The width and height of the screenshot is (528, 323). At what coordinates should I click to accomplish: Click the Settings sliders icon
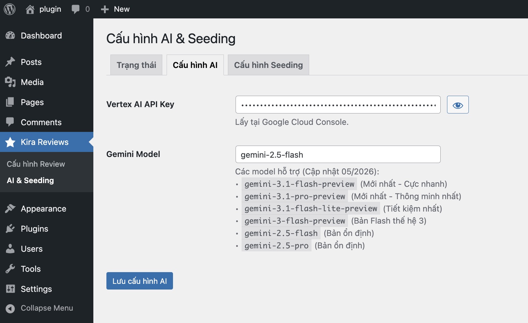(10, 289)
